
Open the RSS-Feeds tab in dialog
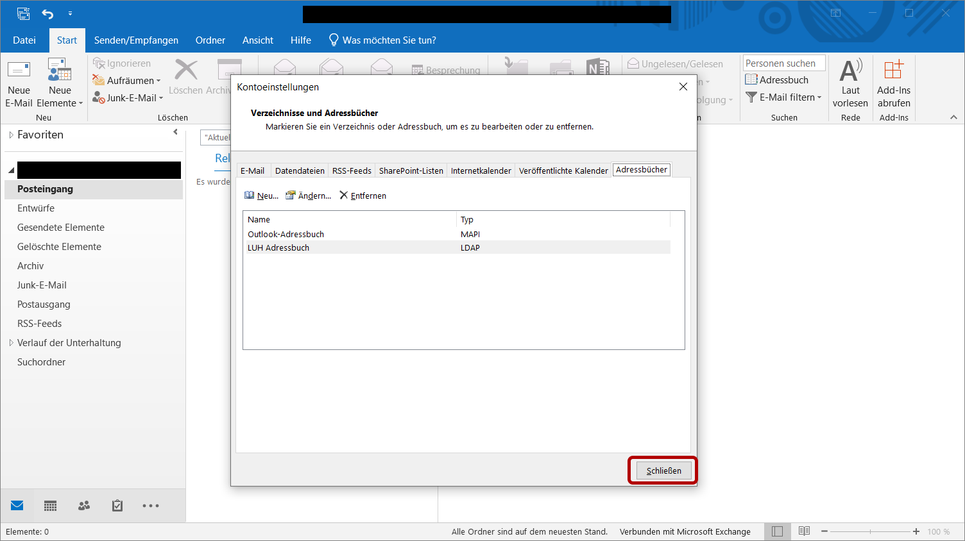tap(352, 171)
